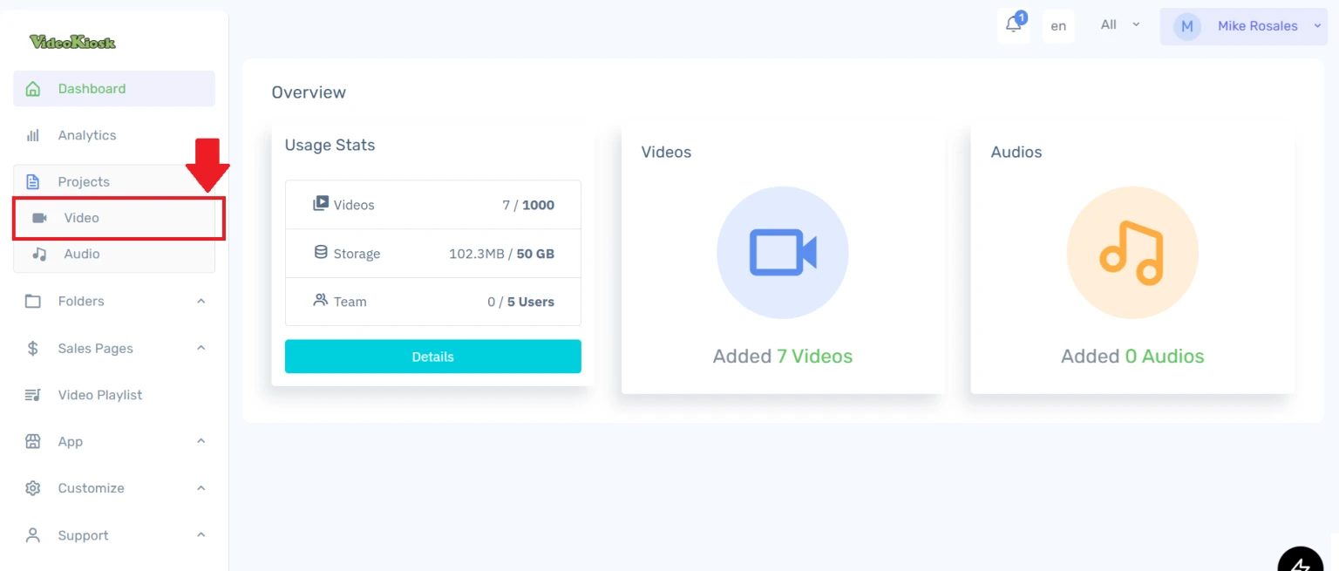Click the VideoKiosk logo

tap(72, 42)
